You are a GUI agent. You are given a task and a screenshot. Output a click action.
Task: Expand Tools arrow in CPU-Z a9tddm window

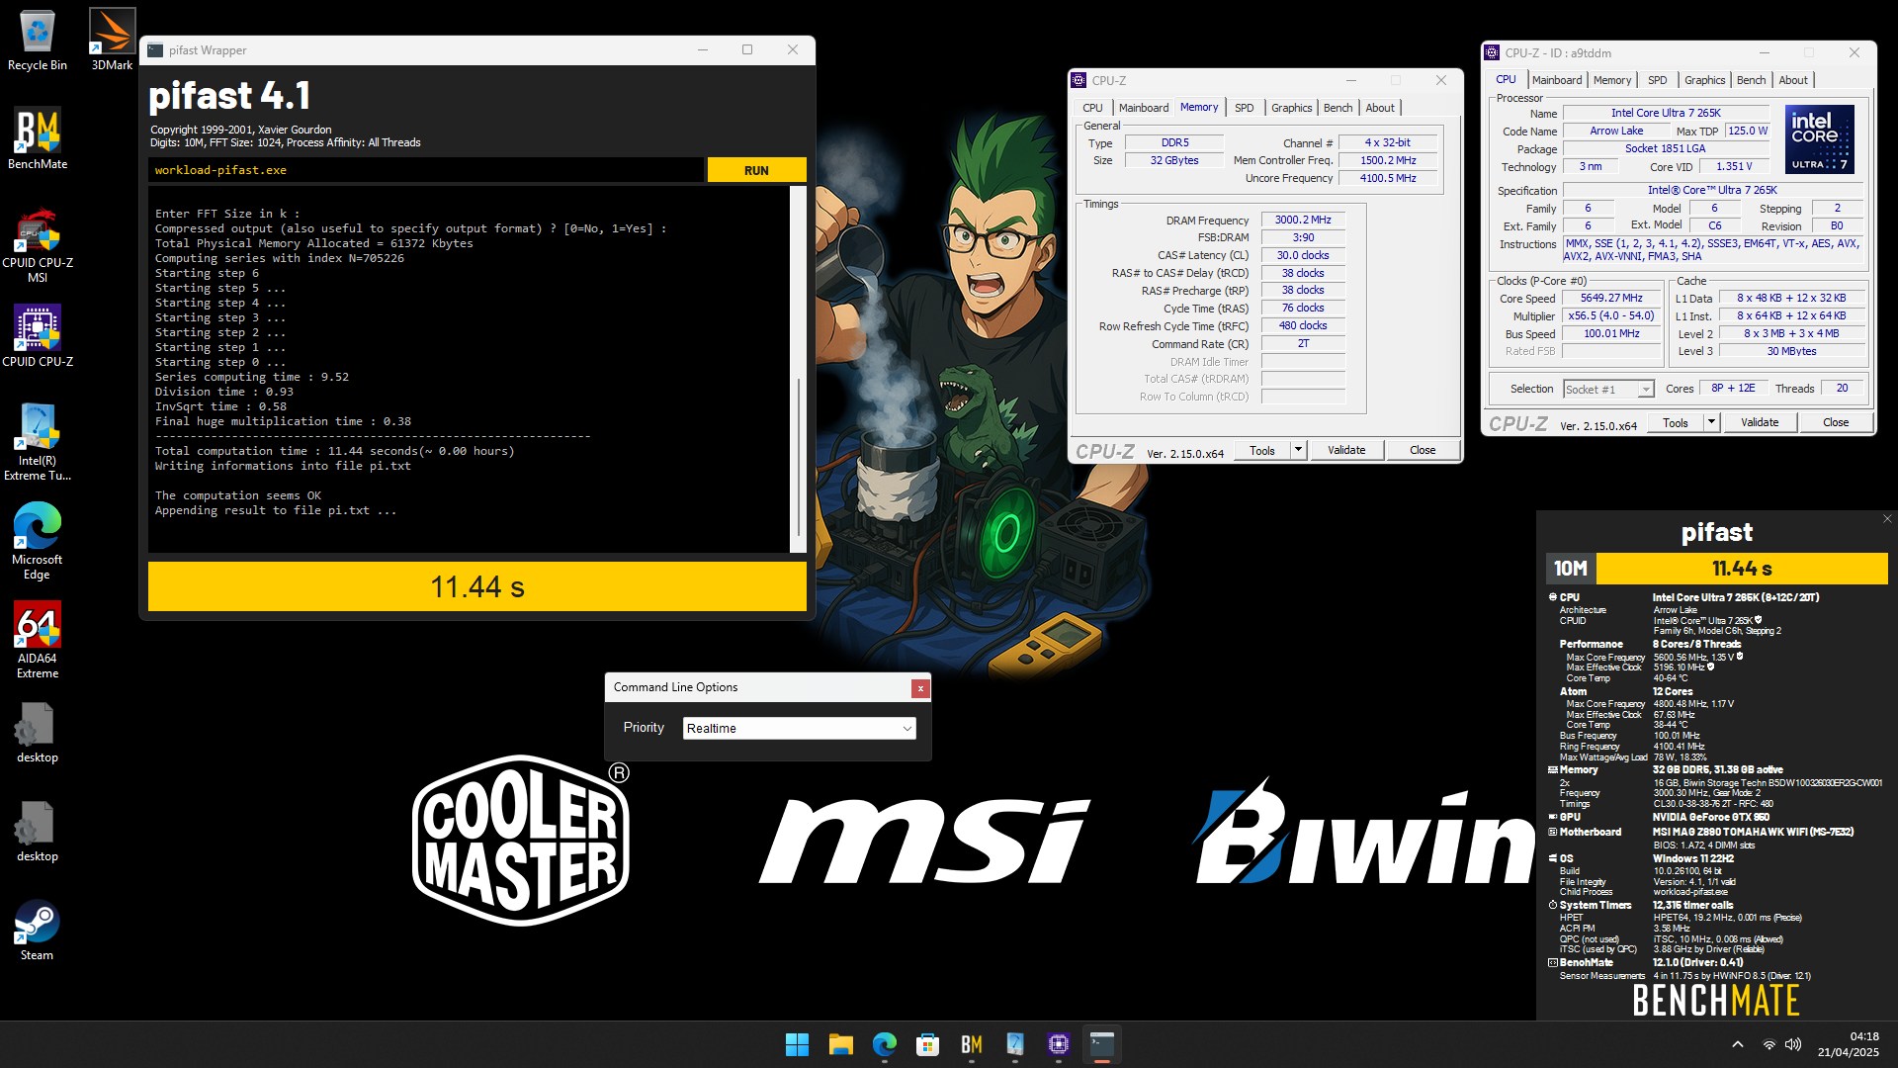tap(1711, 422)
